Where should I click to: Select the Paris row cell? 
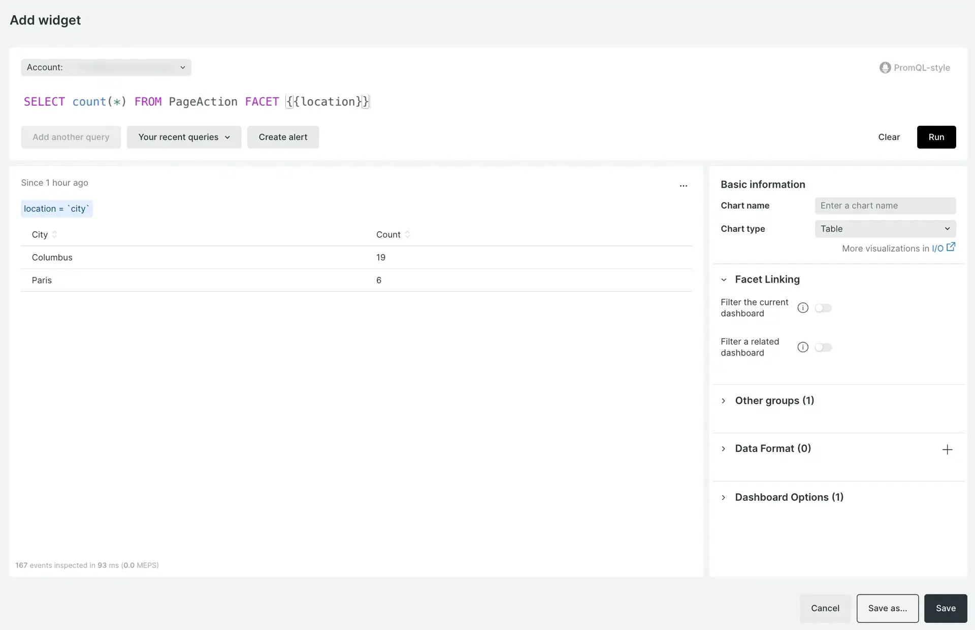[42, 280]
